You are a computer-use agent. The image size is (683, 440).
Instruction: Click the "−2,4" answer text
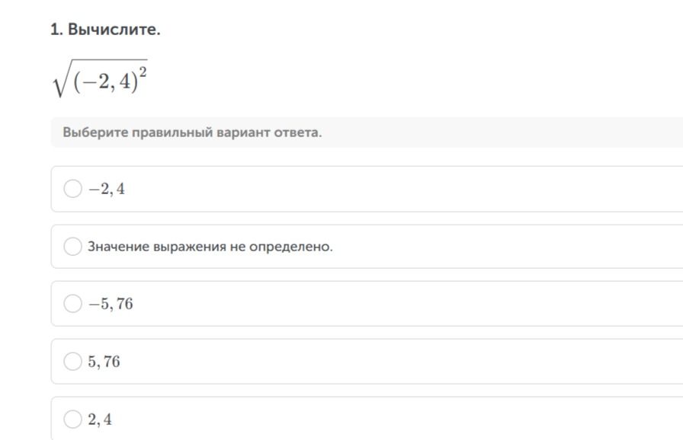[x=107, y=189]
